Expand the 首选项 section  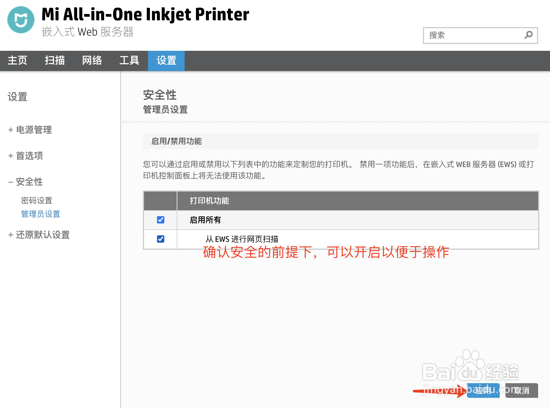(29, 156)
